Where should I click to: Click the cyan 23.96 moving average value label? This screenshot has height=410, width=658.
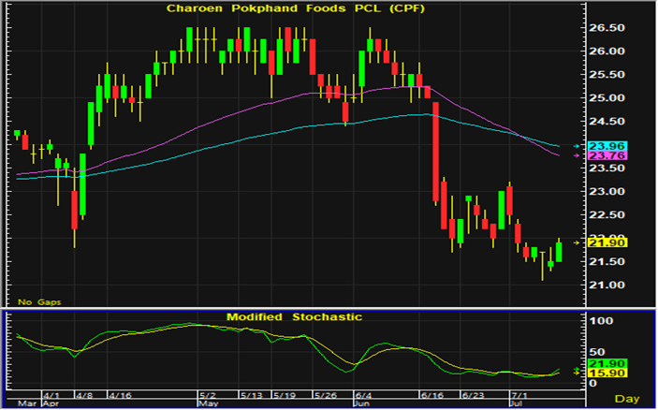(x=607, y=146)
